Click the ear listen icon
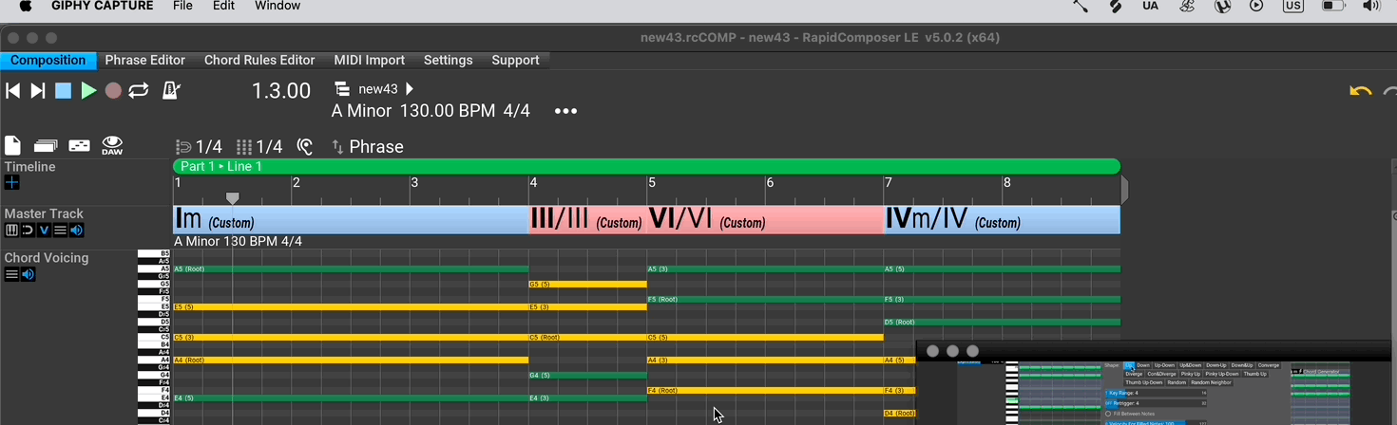 coord(305,147)
